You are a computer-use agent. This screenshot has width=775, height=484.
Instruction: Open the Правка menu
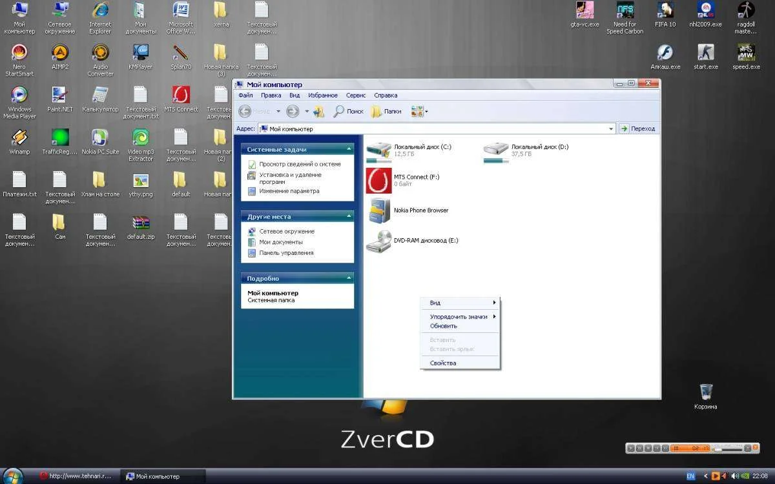click(271, 96)
